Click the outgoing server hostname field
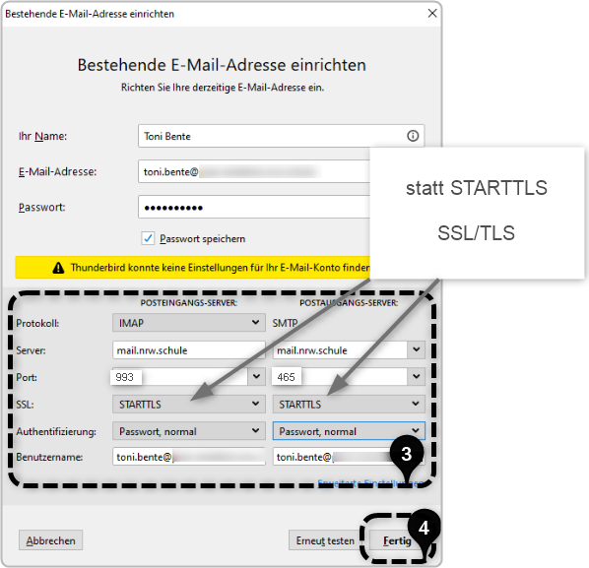 [341, 350]
